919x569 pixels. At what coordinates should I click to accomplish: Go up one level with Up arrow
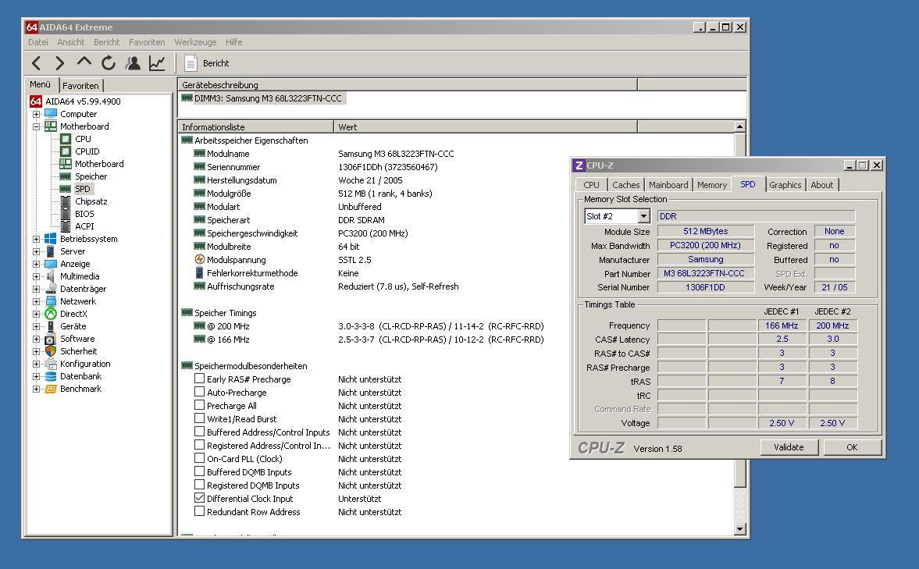(84, 62)
